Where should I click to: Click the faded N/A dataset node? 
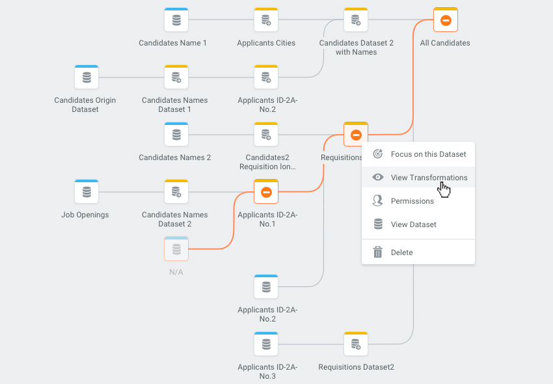click(176, 249)
